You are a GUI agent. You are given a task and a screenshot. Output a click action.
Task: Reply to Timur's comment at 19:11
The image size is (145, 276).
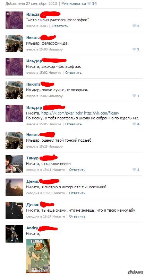click(x=77, y=170)
